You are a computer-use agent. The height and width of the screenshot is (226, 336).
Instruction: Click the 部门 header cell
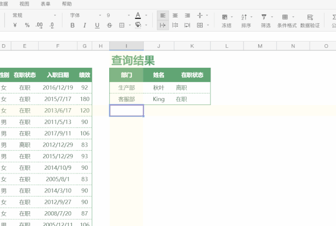point(127,75)
